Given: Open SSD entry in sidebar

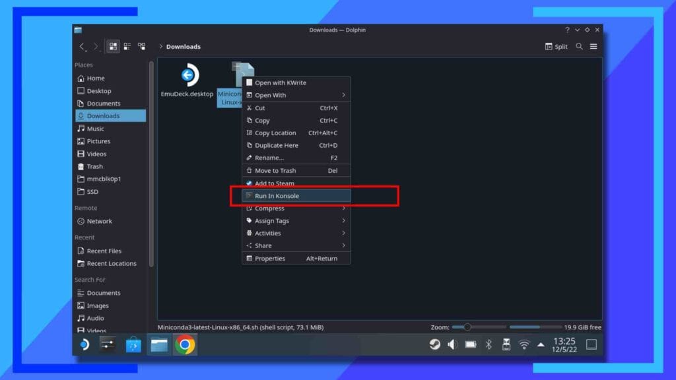Looking at the screenshot, I should coord(111,192).
